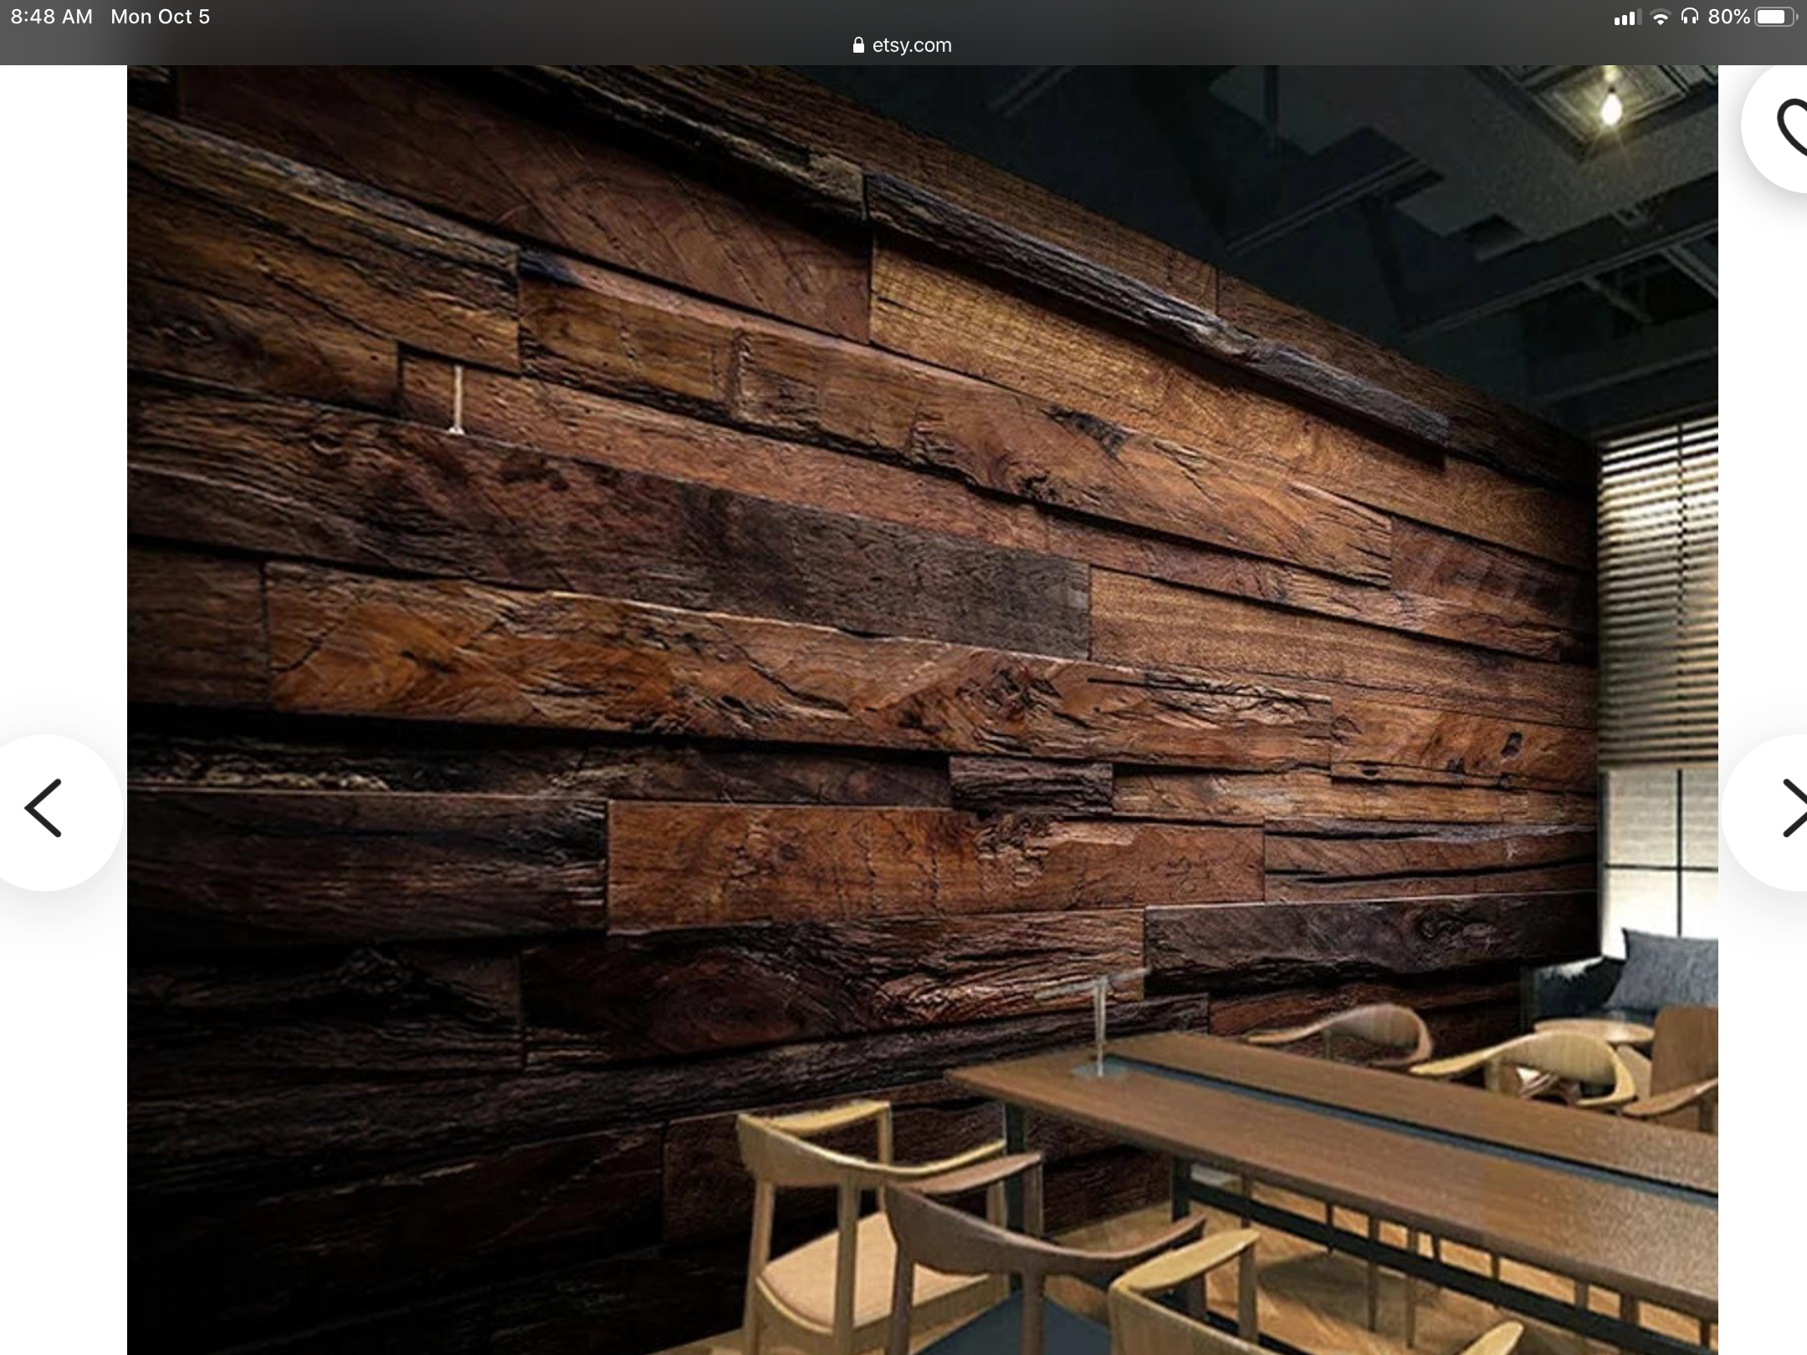This screenshot has height=1355, width=1807.
Task: Tap the headphones status icon
Action: pyautogui.click(x=1689, y=17)
